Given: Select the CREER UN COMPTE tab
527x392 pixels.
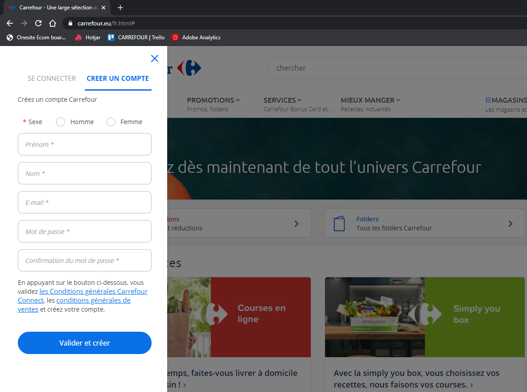Looking at the screenshot, I should [118, 79].
